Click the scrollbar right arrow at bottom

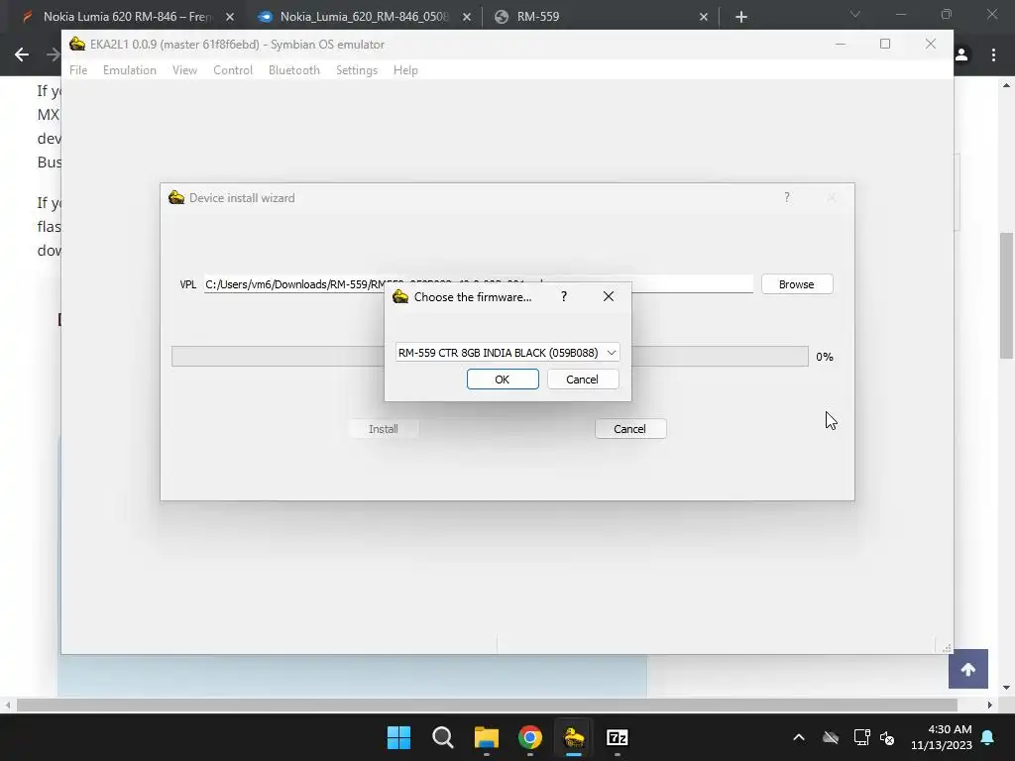click(x=990, y=705)
